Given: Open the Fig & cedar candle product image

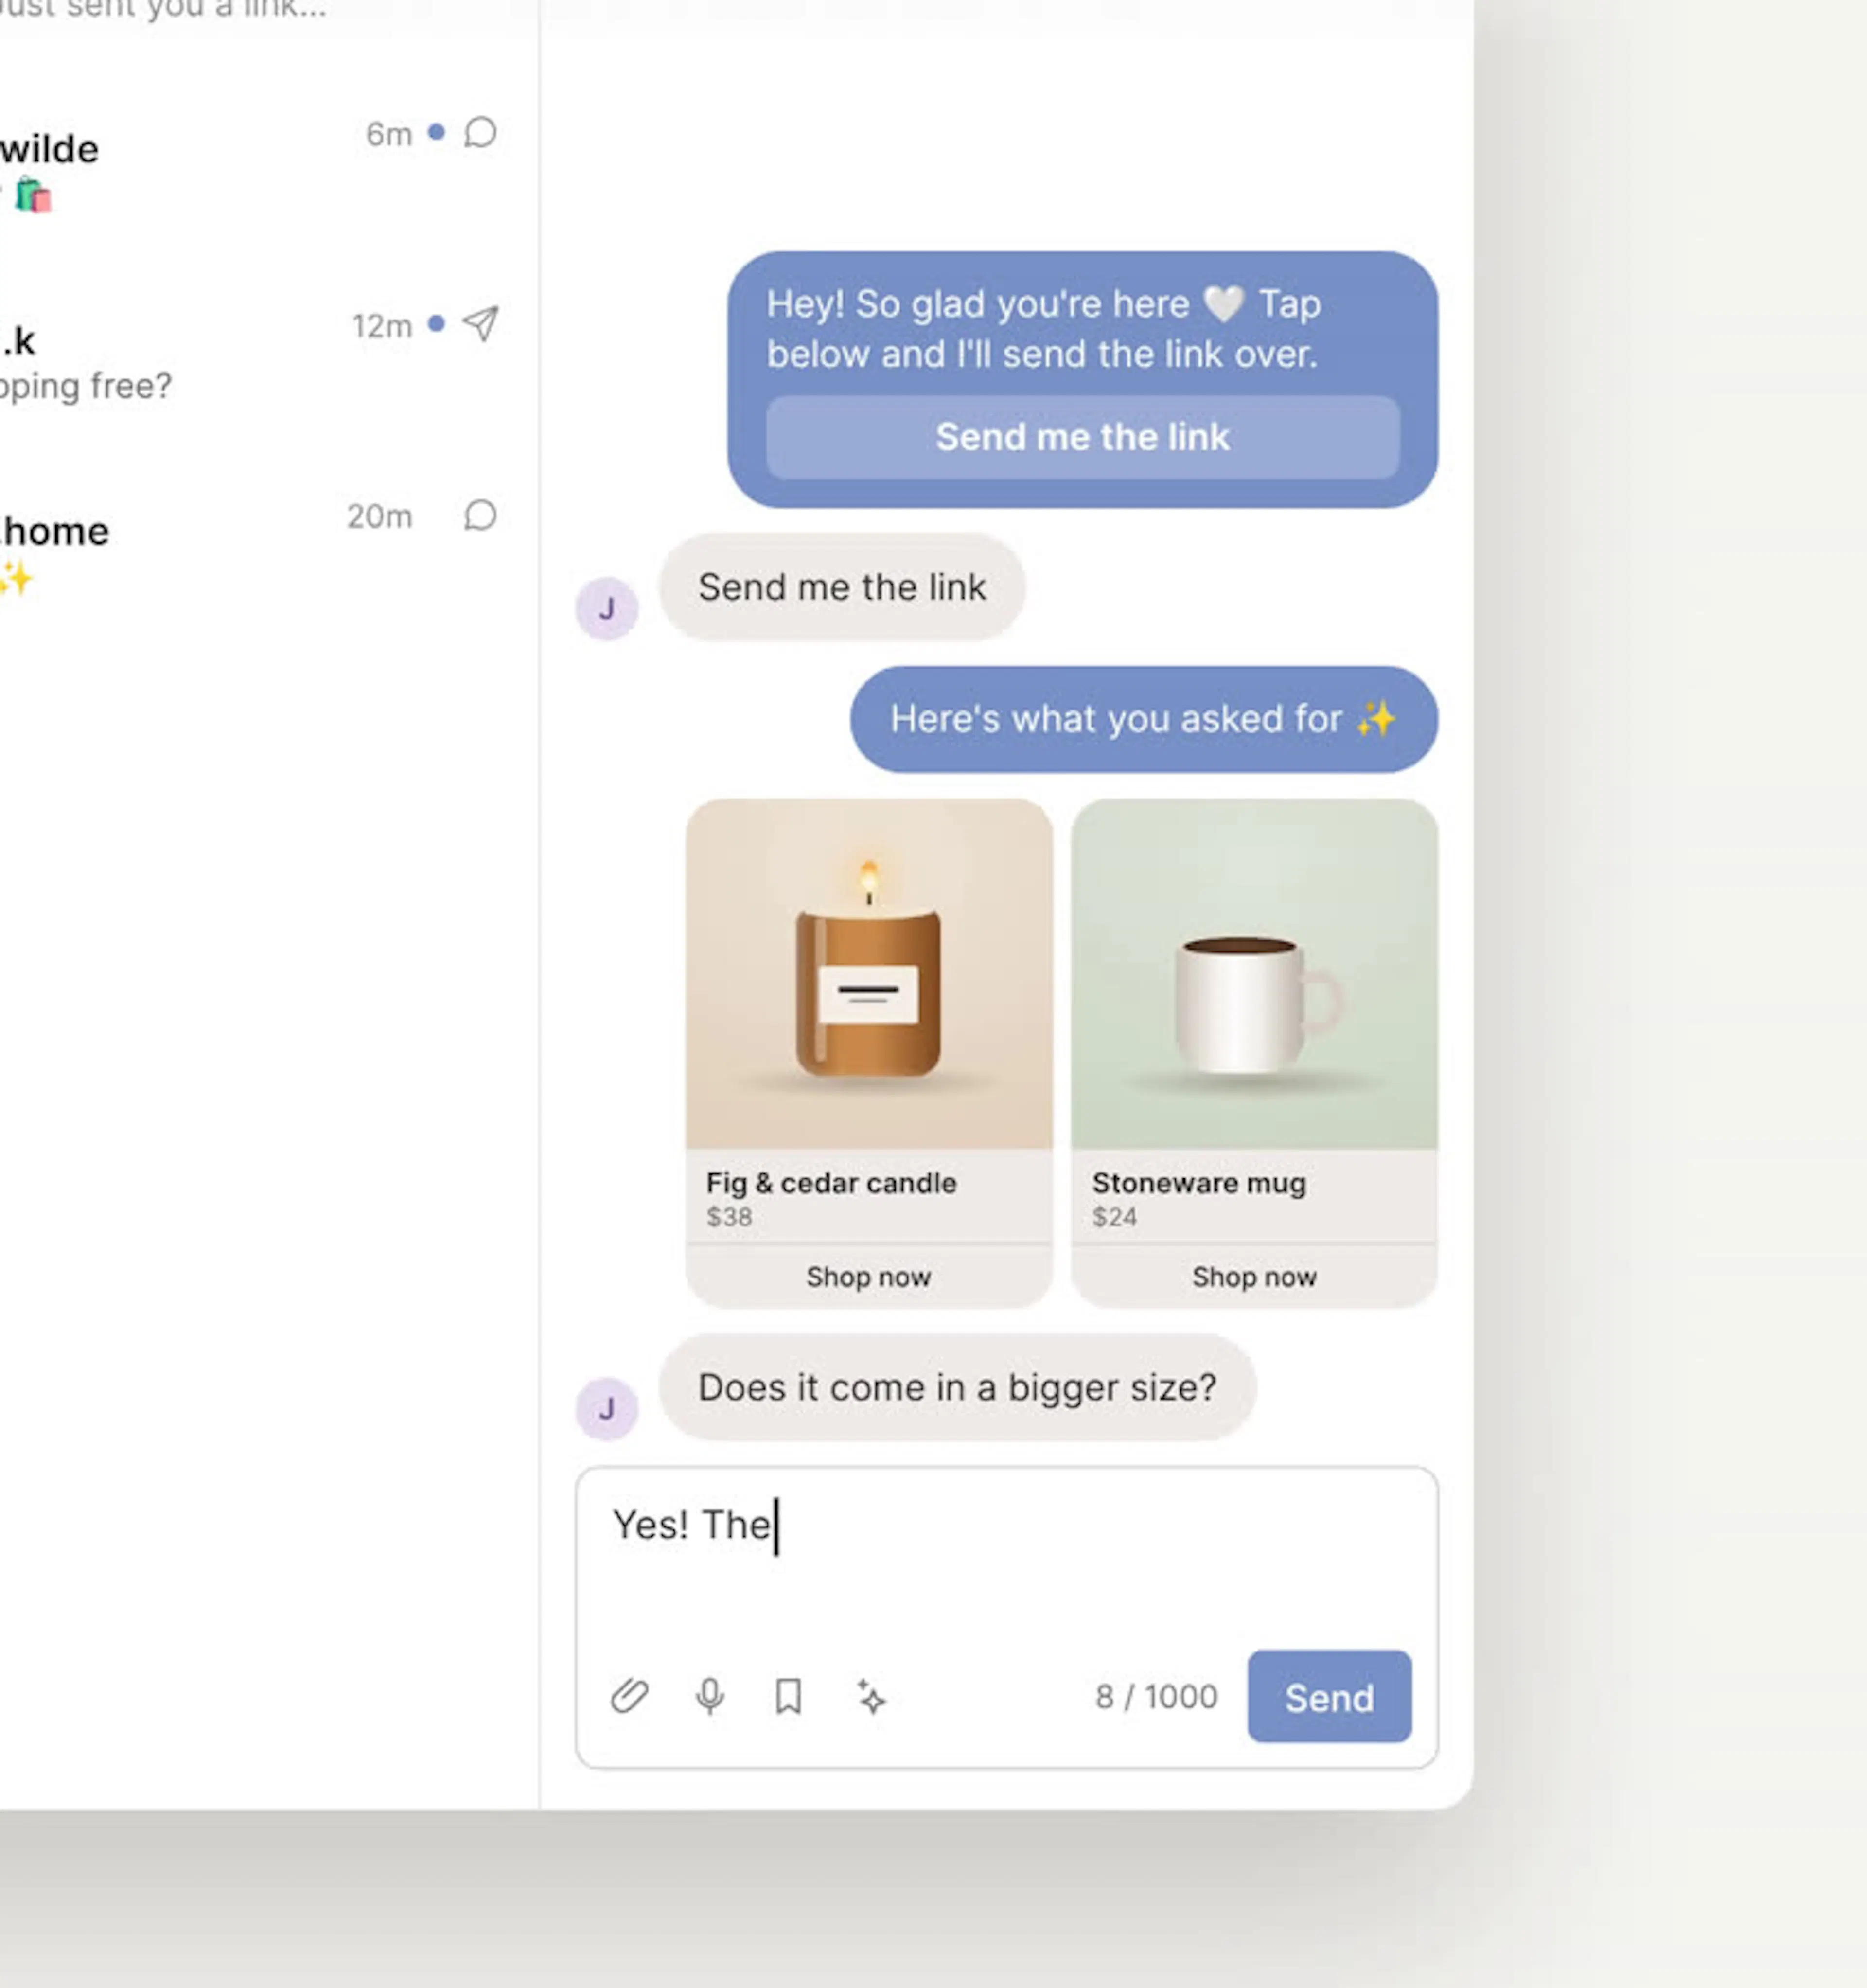Looking at the screenshot, I should [x=868, y=973].
